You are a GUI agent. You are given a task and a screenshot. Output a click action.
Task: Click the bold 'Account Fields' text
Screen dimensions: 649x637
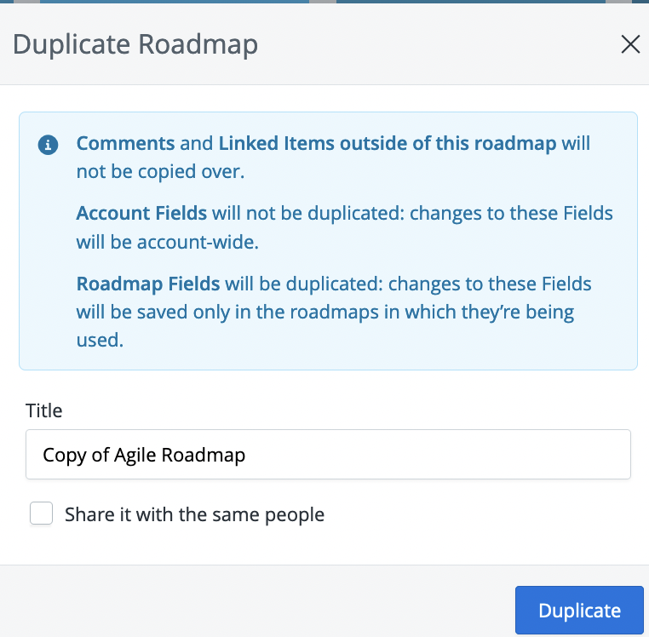click(141, 214)
